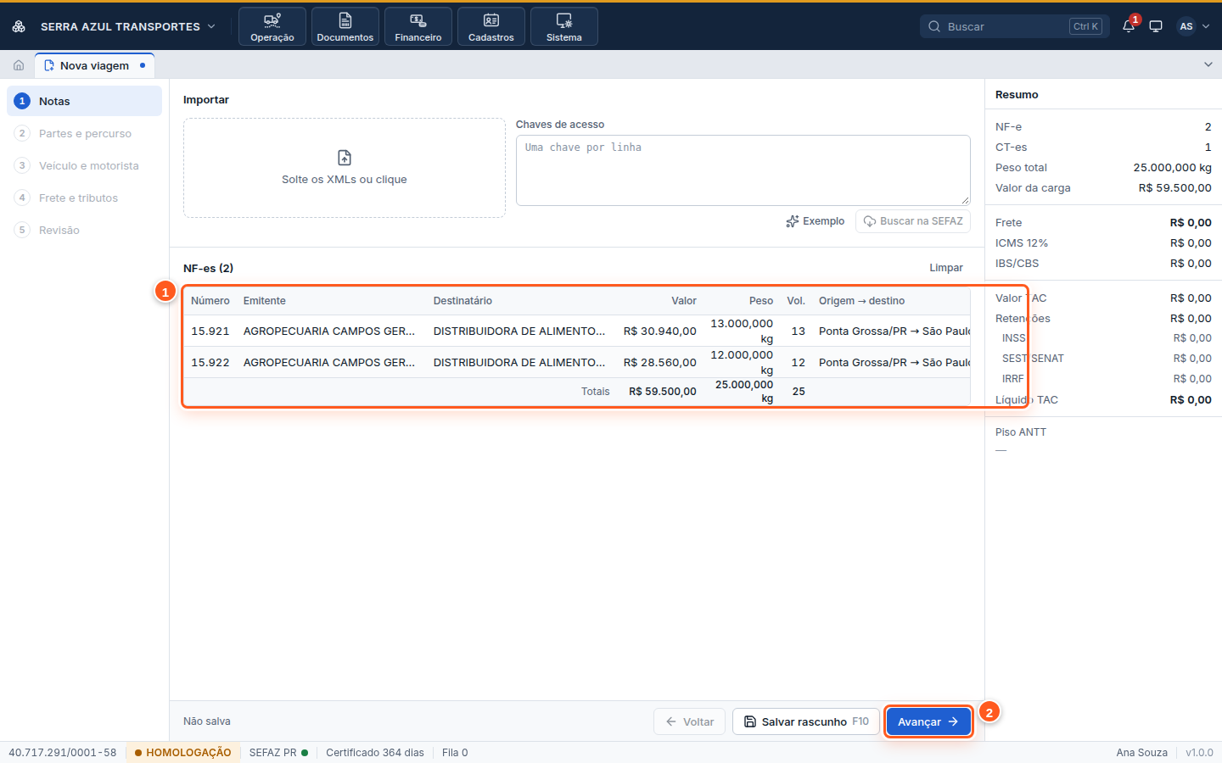Click the Peso total value in Resumo
The width and height of the screenshot is (1222, 763).
1173,168
